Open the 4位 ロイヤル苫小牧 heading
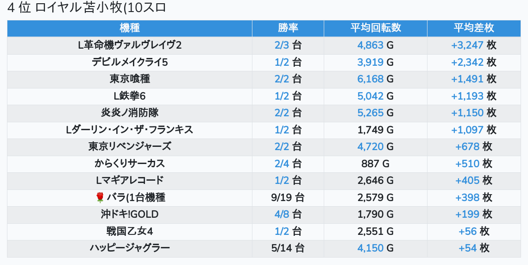This screenshot has width=528, height=265. point(87,8)
